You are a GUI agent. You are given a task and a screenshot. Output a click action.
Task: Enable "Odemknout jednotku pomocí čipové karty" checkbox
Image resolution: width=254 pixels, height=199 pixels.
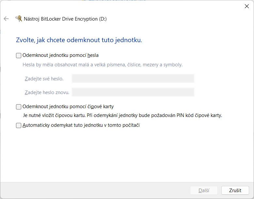[19, 107]
